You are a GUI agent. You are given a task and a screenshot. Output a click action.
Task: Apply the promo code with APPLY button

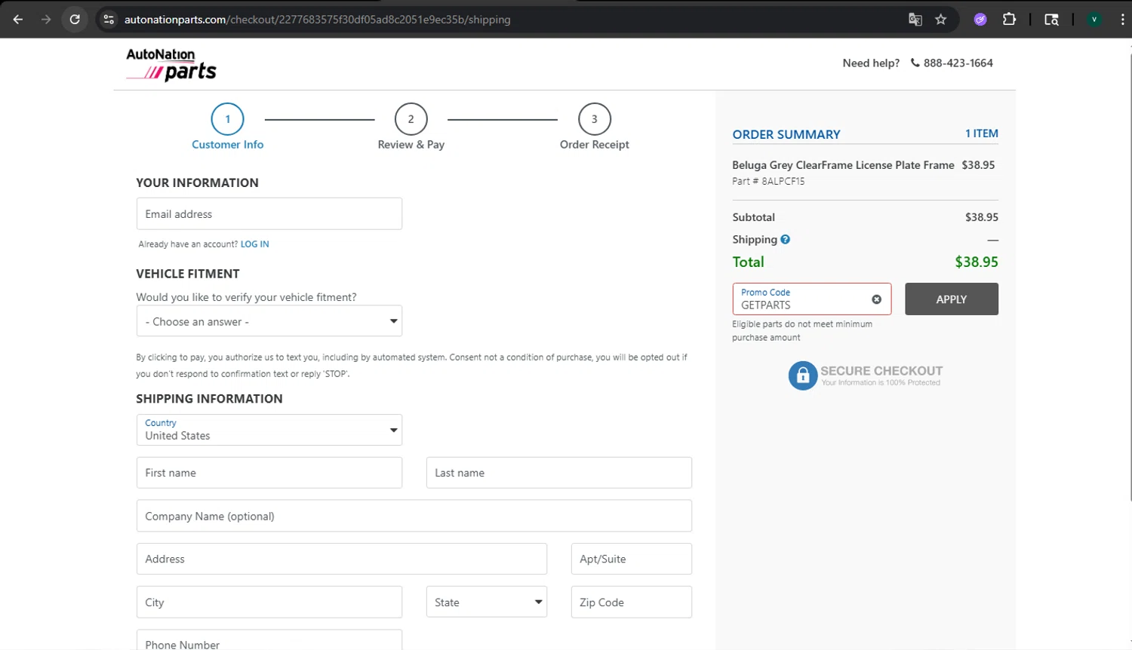[952, 299]
